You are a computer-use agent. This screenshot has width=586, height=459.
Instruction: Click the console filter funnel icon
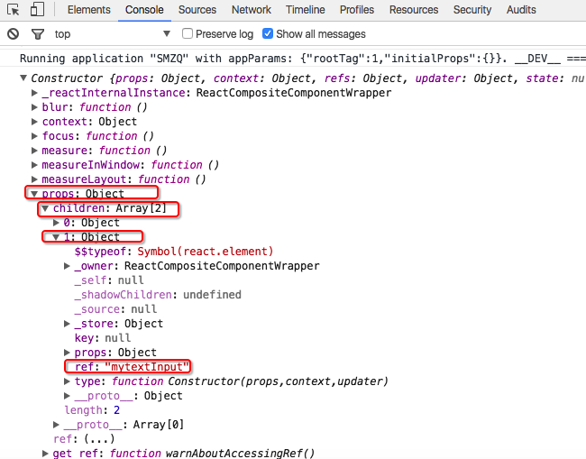pyautogui.click(x=37, y=34)
